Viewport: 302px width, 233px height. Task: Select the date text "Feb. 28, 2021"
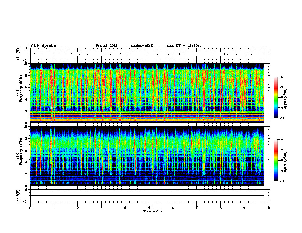point(106,46)
